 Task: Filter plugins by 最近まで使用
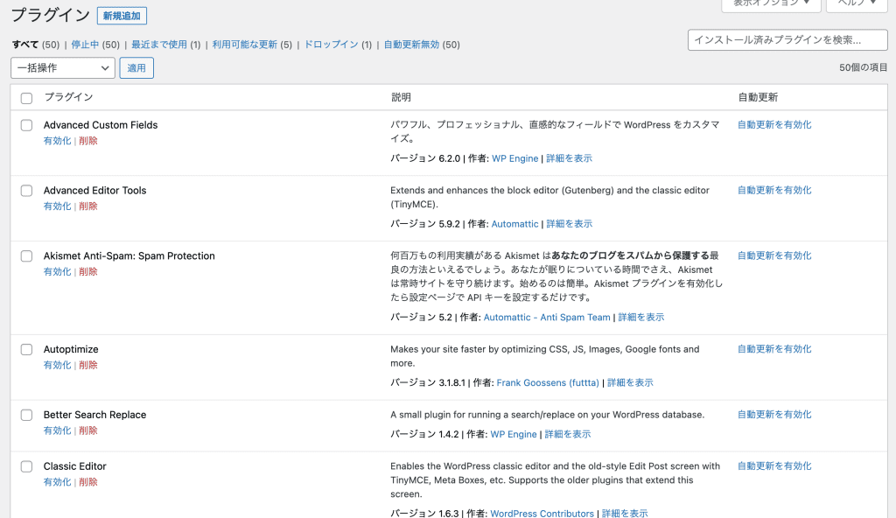click(159, 45)
